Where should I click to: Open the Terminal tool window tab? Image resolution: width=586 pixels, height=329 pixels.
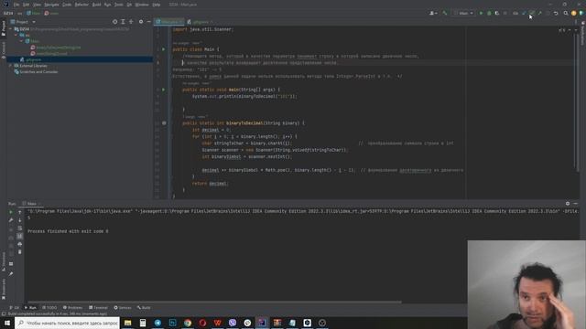98,308
